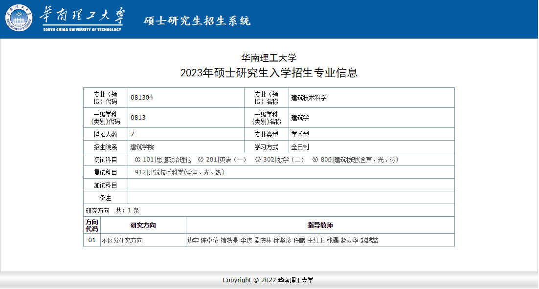Click direction code 01 cell
539x289 pixels.
tap(92, 240)
